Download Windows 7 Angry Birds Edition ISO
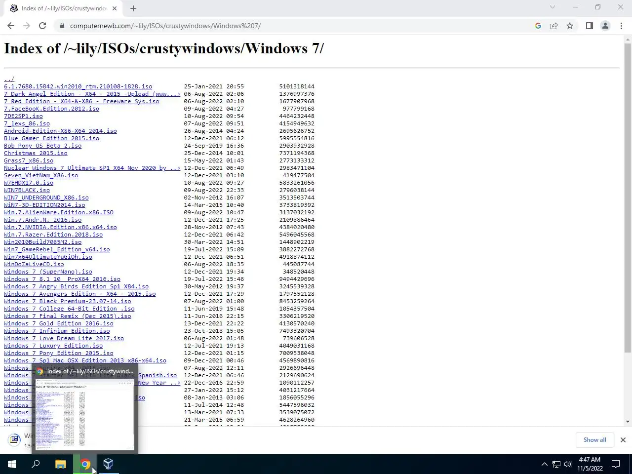 (x=76, y=286)
